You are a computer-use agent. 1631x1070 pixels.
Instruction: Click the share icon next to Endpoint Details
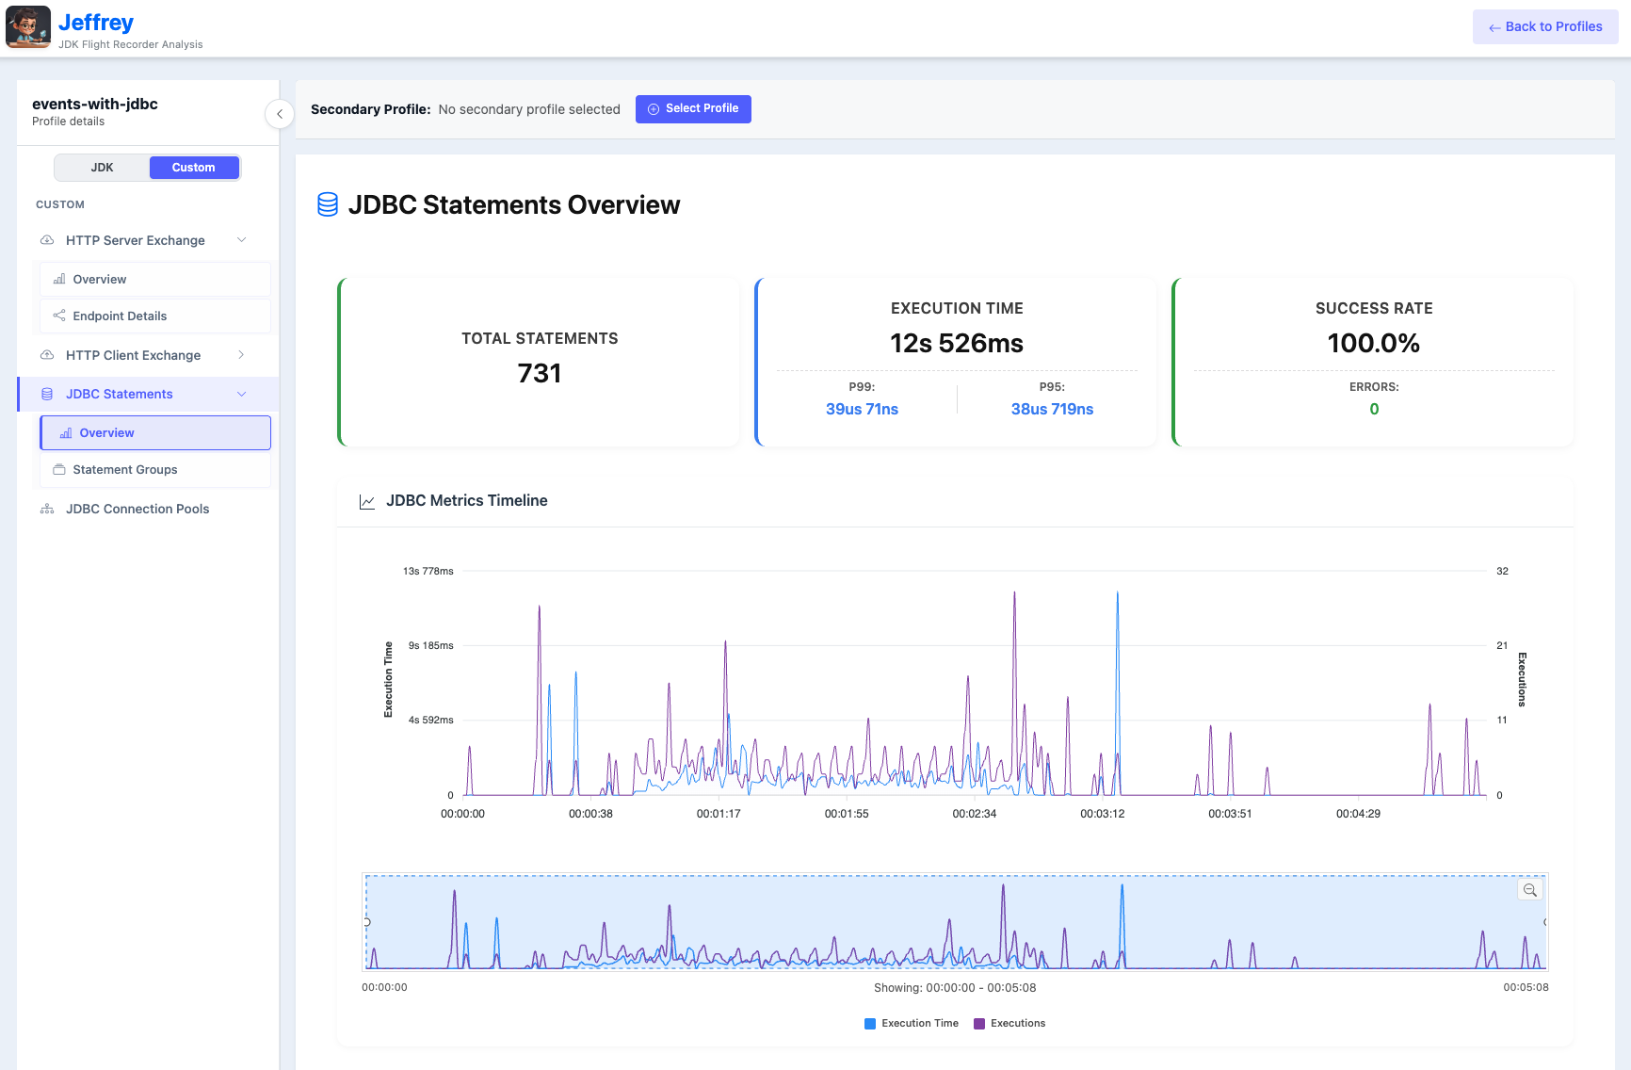point(58,316)
